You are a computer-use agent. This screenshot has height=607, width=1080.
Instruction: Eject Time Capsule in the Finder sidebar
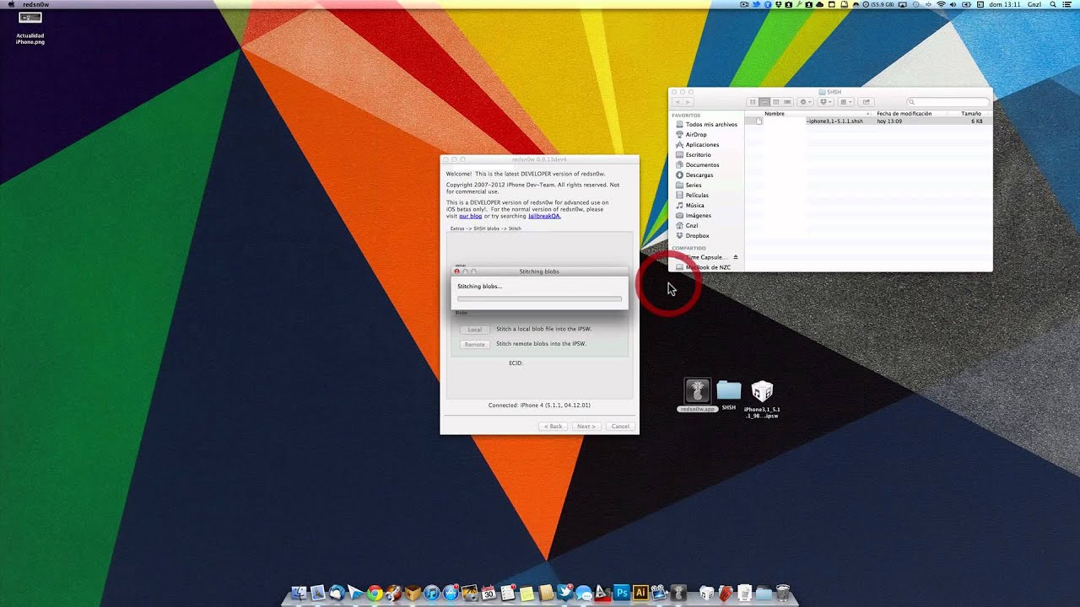click(736, 257)
